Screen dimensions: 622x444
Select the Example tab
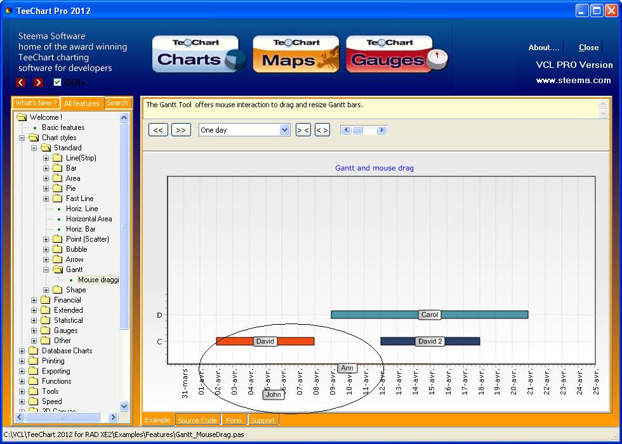pos(157,420)
